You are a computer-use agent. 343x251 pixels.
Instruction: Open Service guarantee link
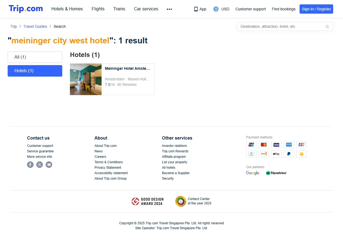(x=40, y=151)
